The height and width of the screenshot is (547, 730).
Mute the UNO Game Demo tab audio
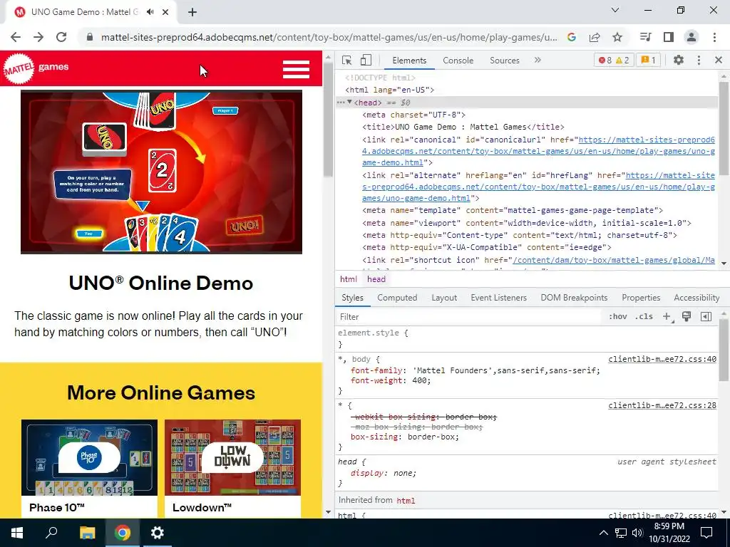coord(150,12)
